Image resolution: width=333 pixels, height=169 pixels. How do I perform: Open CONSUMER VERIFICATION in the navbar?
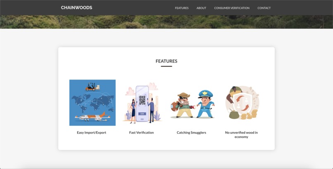pos(232,8)
